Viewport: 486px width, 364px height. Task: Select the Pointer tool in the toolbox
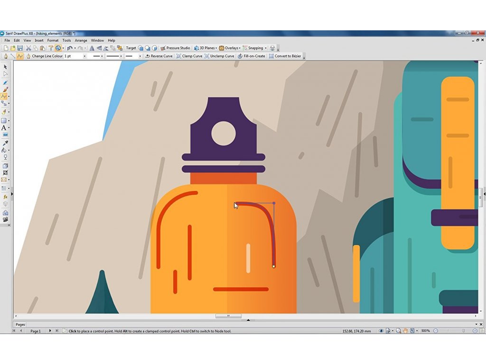[5, 67]
